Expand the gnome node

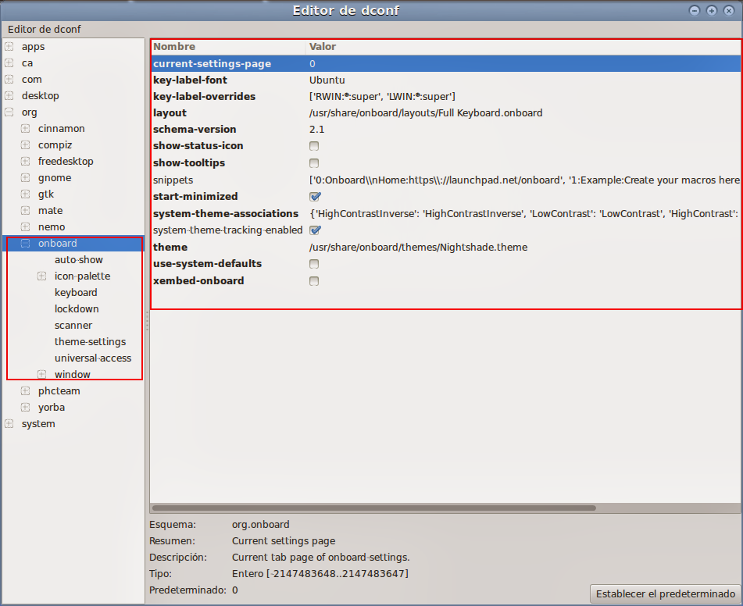point(26,178)
